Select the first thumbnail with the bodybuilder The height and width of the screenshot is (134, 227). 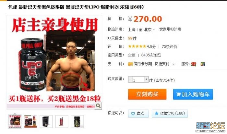(x=15, y=121)
